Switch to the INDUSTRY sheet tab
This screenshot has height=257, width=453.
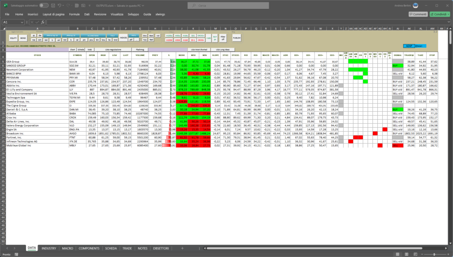click(49, 248)
